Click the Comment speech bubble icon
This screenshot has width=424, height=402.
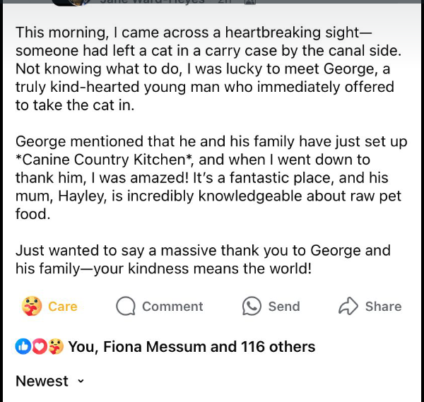(x=126, y=306)
